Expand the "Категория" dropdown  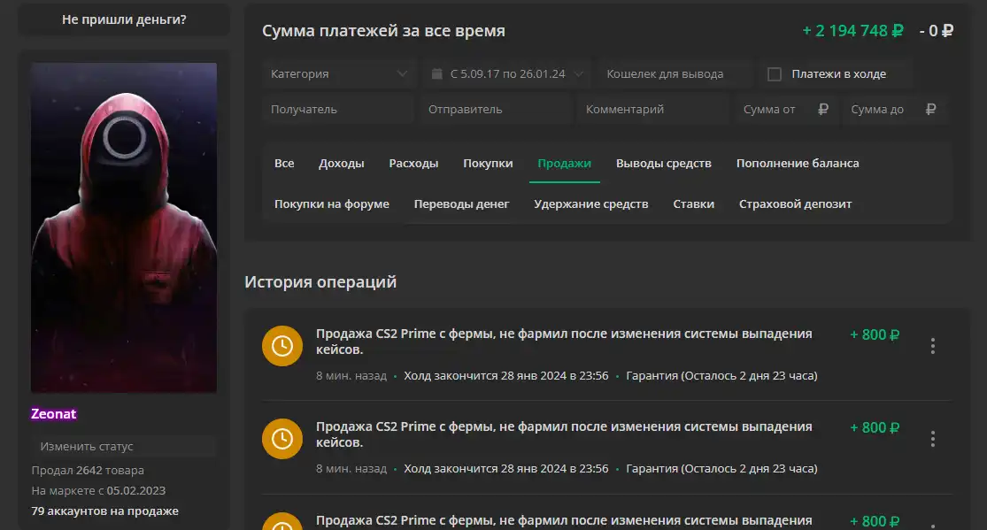click(339, 73)
